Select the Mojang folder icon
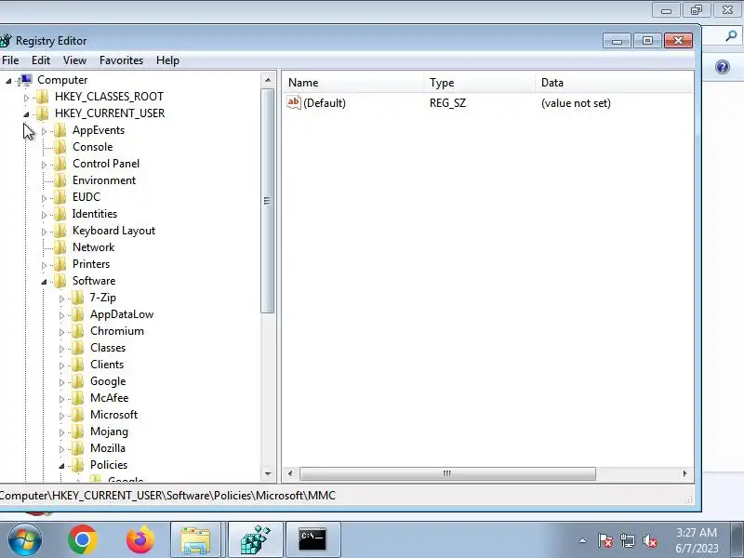 (x=77, y=432)
